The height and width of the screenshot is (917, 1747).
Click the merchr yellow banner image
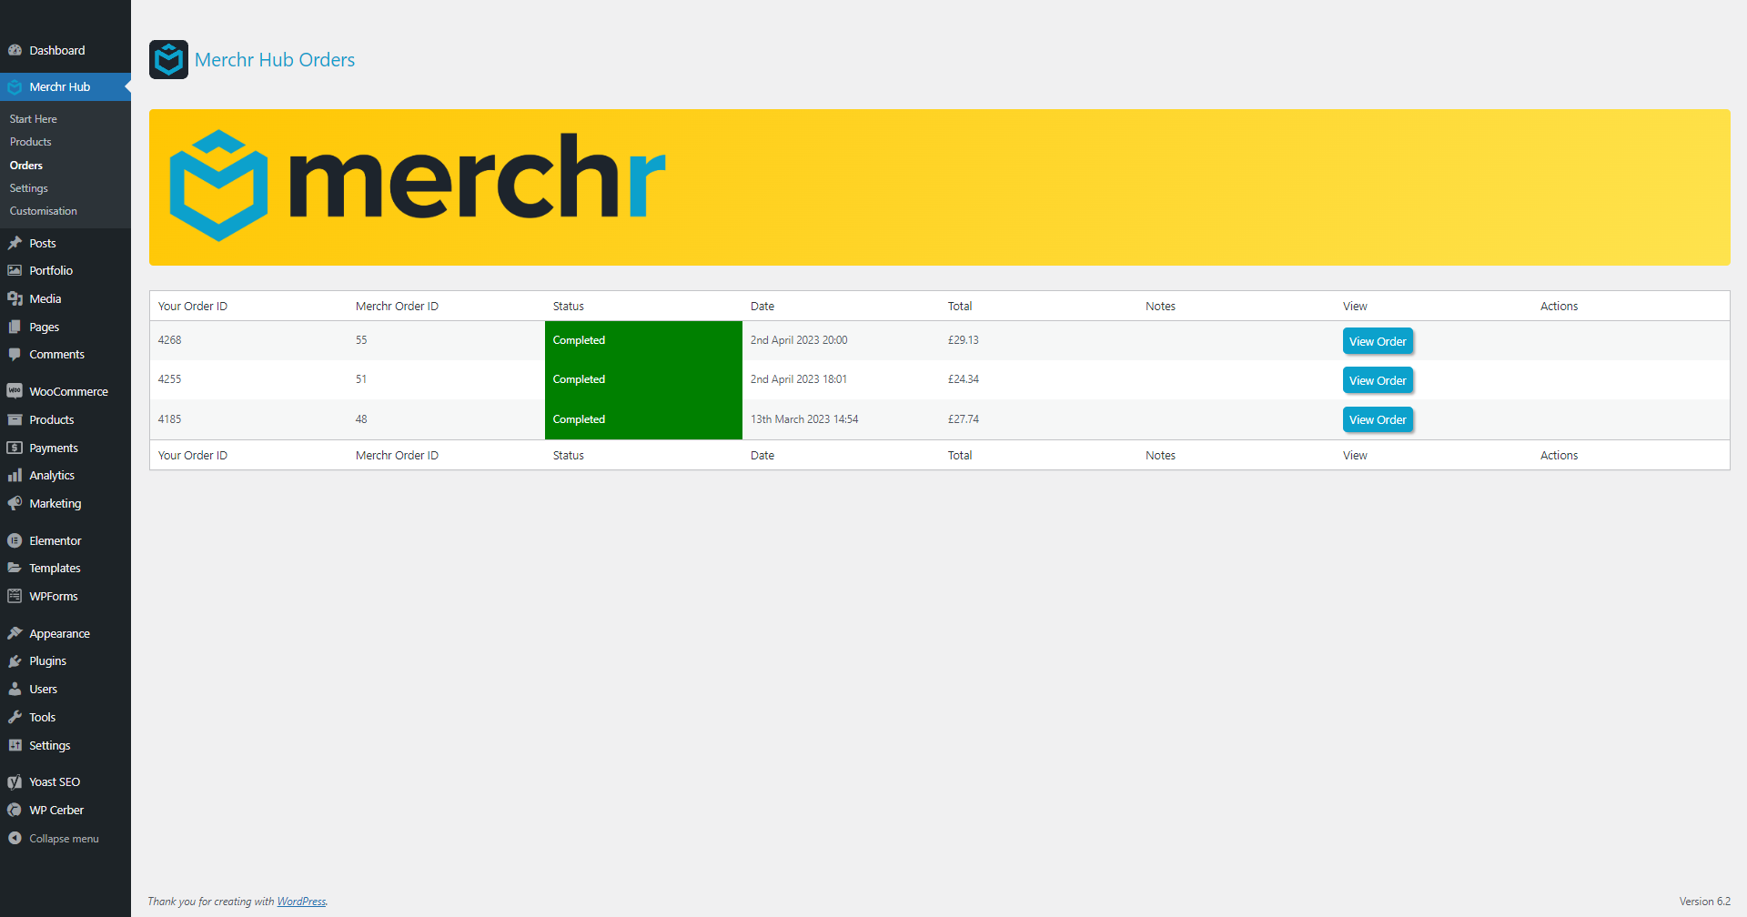pyautogui.click(x=939, y=187)
